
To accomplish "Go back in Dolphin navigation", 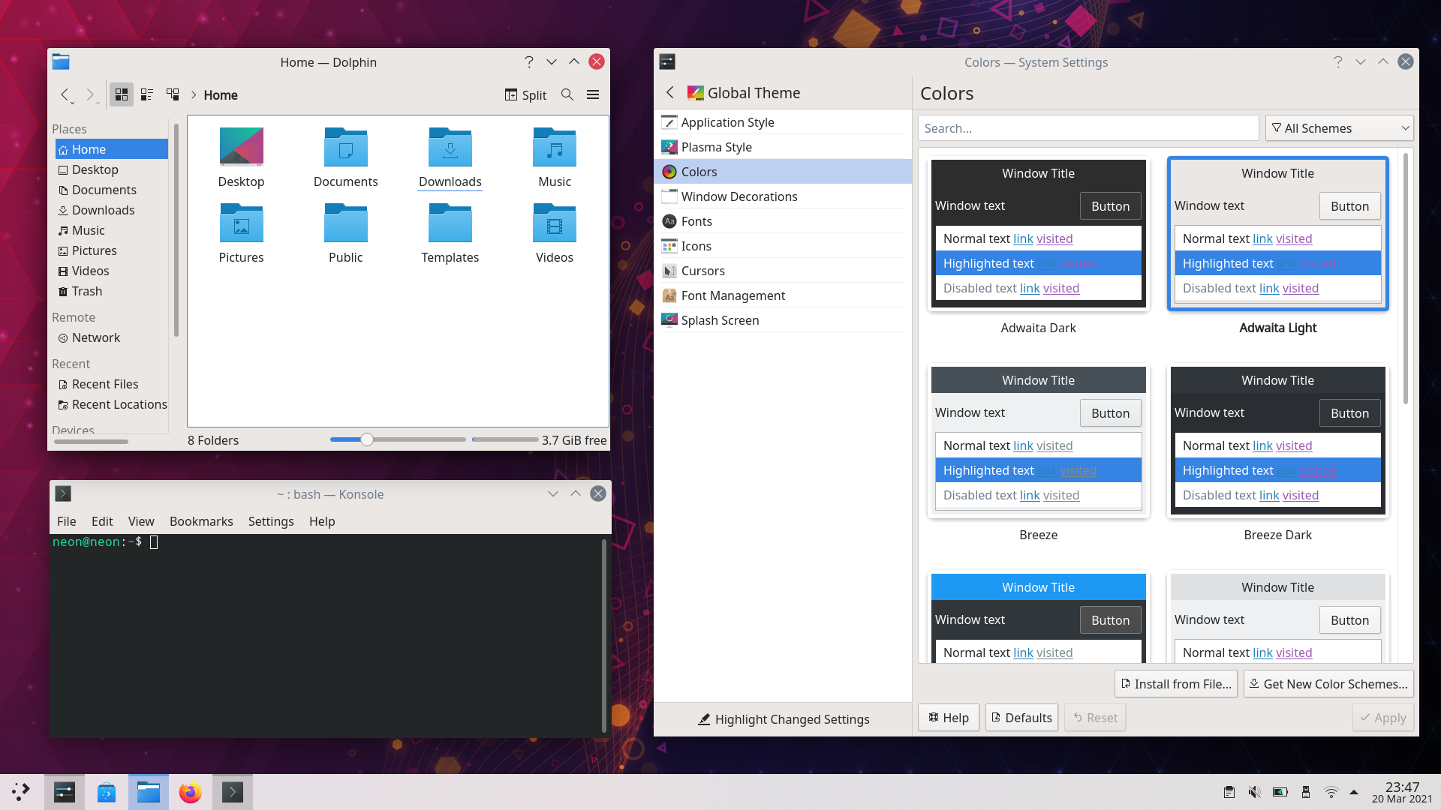I will click(66, 94).
